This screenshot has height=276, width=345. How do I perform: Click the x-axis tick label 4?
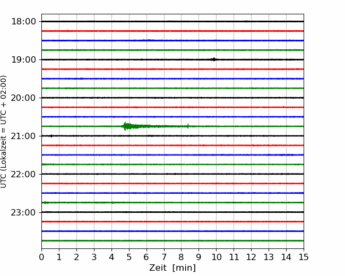click(x=111, y=257)
